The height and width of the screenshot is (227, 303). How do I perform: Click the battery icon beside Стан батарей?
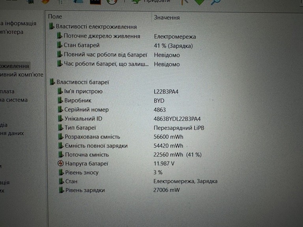[x=60, y=45]
